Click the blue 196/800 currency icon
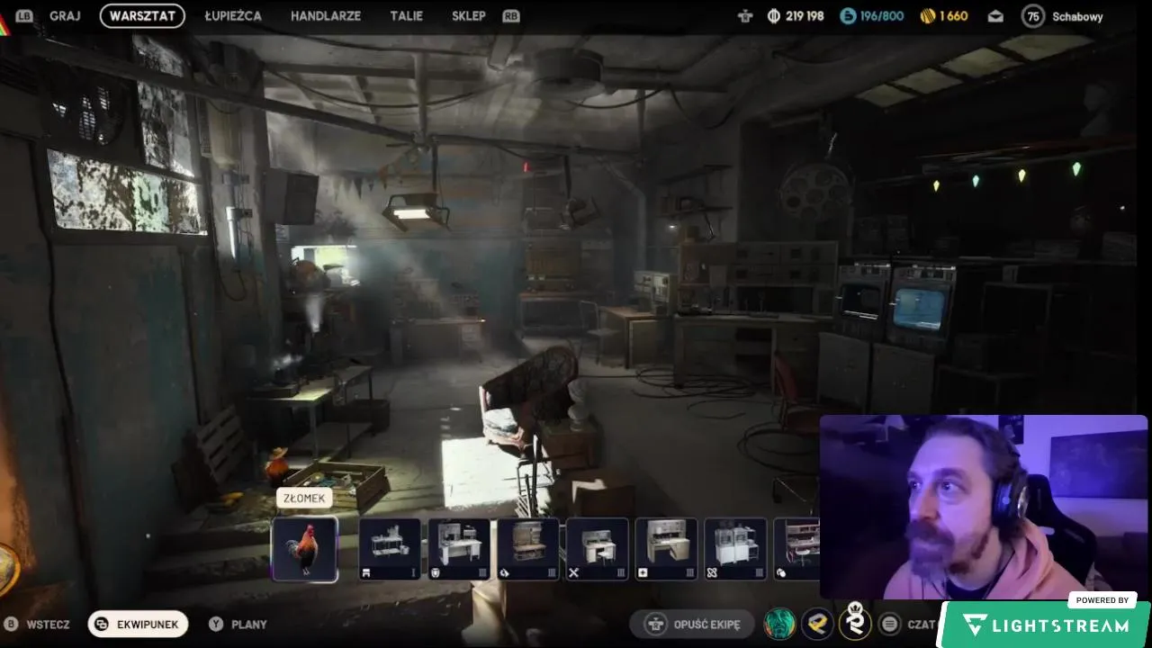Screen dimensions: 1152x648 (848, 16)
